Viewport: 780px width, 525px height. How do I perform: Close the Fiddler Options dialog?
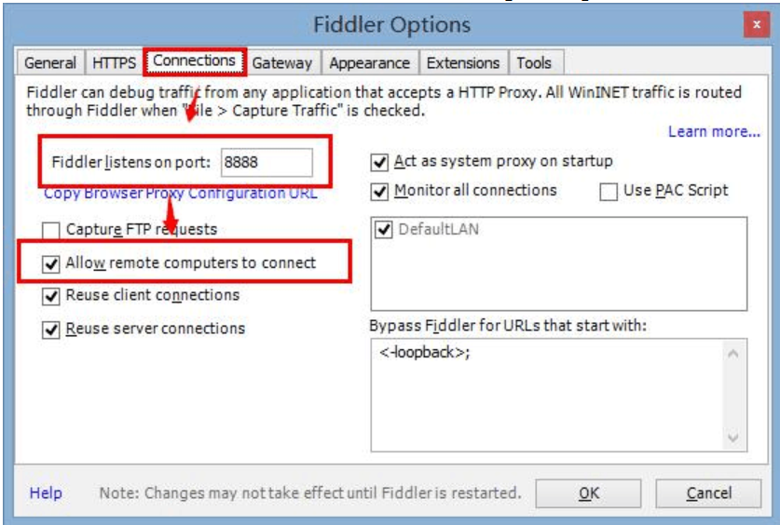755,25
